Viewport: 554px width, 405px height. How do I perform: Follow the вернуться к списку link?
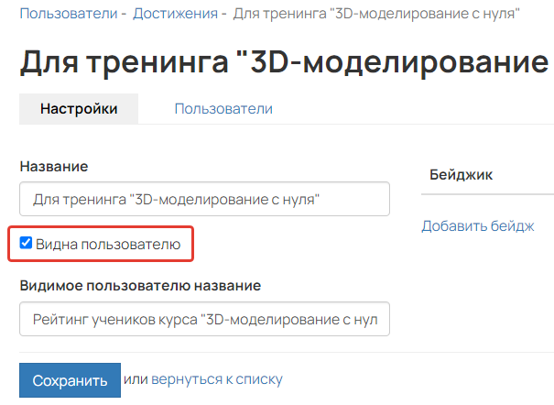217,379
